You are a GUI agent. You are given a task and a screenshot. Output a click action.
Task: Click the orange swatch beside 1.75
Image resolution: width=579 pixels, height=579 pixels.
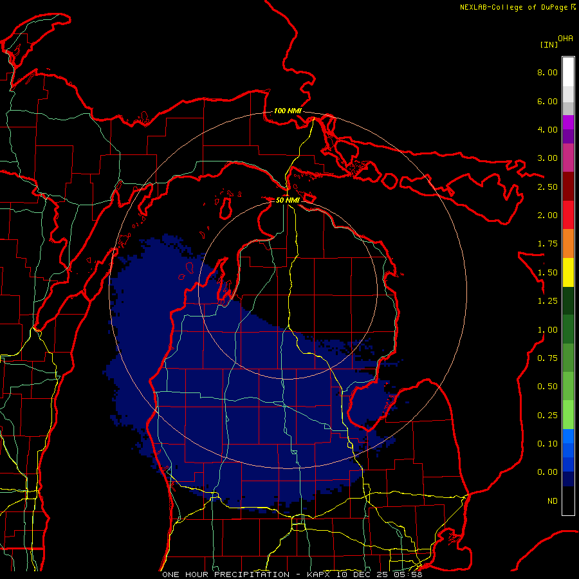coord(568,244)
